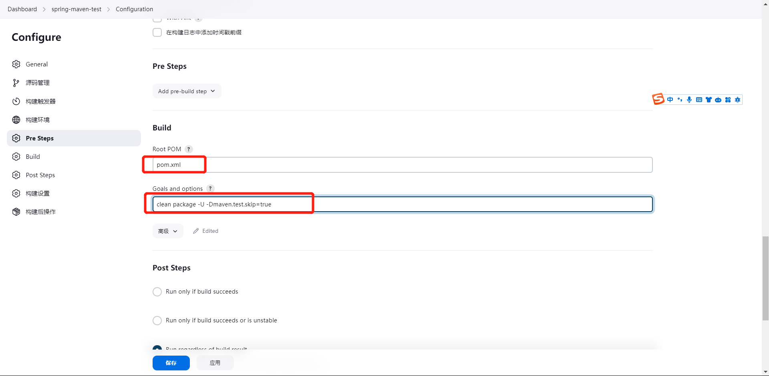Click gear icon beside General
Image resolution: width=769 pixels, height=376 pixels.
(16, 64)
